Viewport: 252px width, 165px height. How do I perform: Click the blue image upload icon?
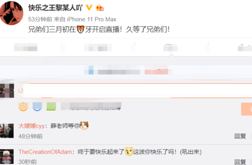37,107
